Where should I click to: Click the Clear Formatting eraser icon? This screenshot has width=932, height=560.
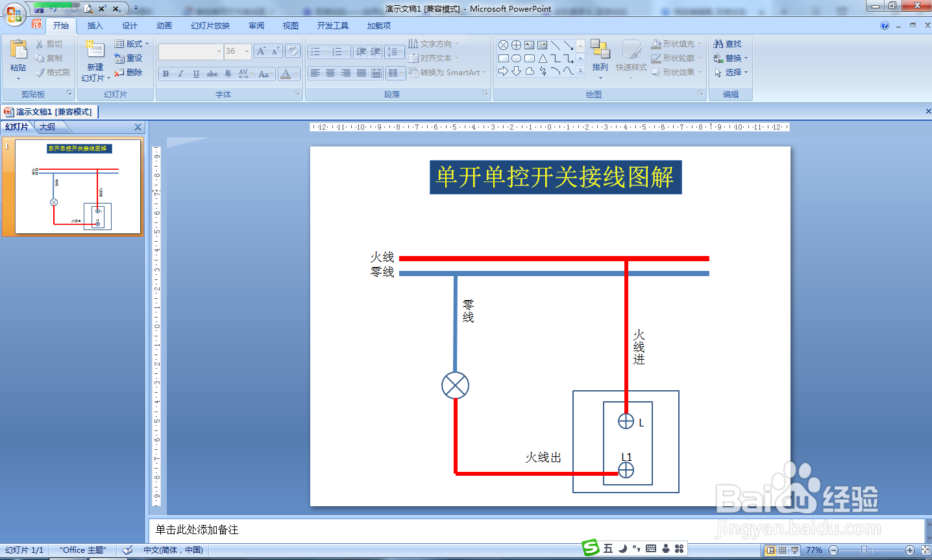[292, 51]
